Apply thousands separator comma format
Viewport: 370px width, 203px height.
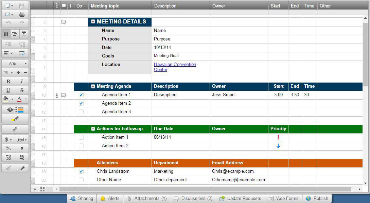(x=22, y=148)
